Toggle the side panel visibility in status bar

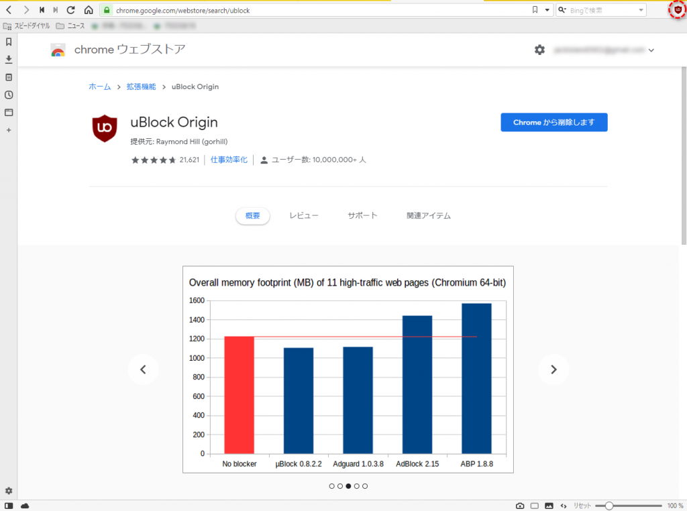(9, 505)
